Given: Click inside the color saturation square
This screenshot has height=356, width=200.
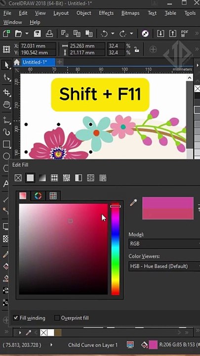Looking at the screenshot, I should point(63,249).
